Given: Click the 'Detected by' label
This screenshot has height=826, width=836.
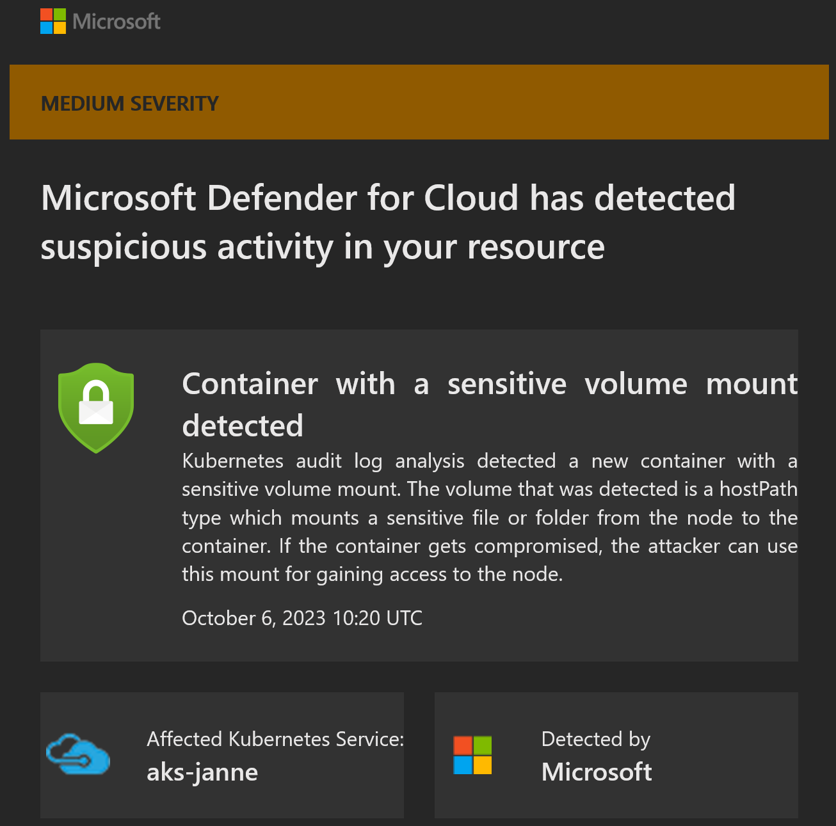Looking at the screenshot, I should (596, 740).
